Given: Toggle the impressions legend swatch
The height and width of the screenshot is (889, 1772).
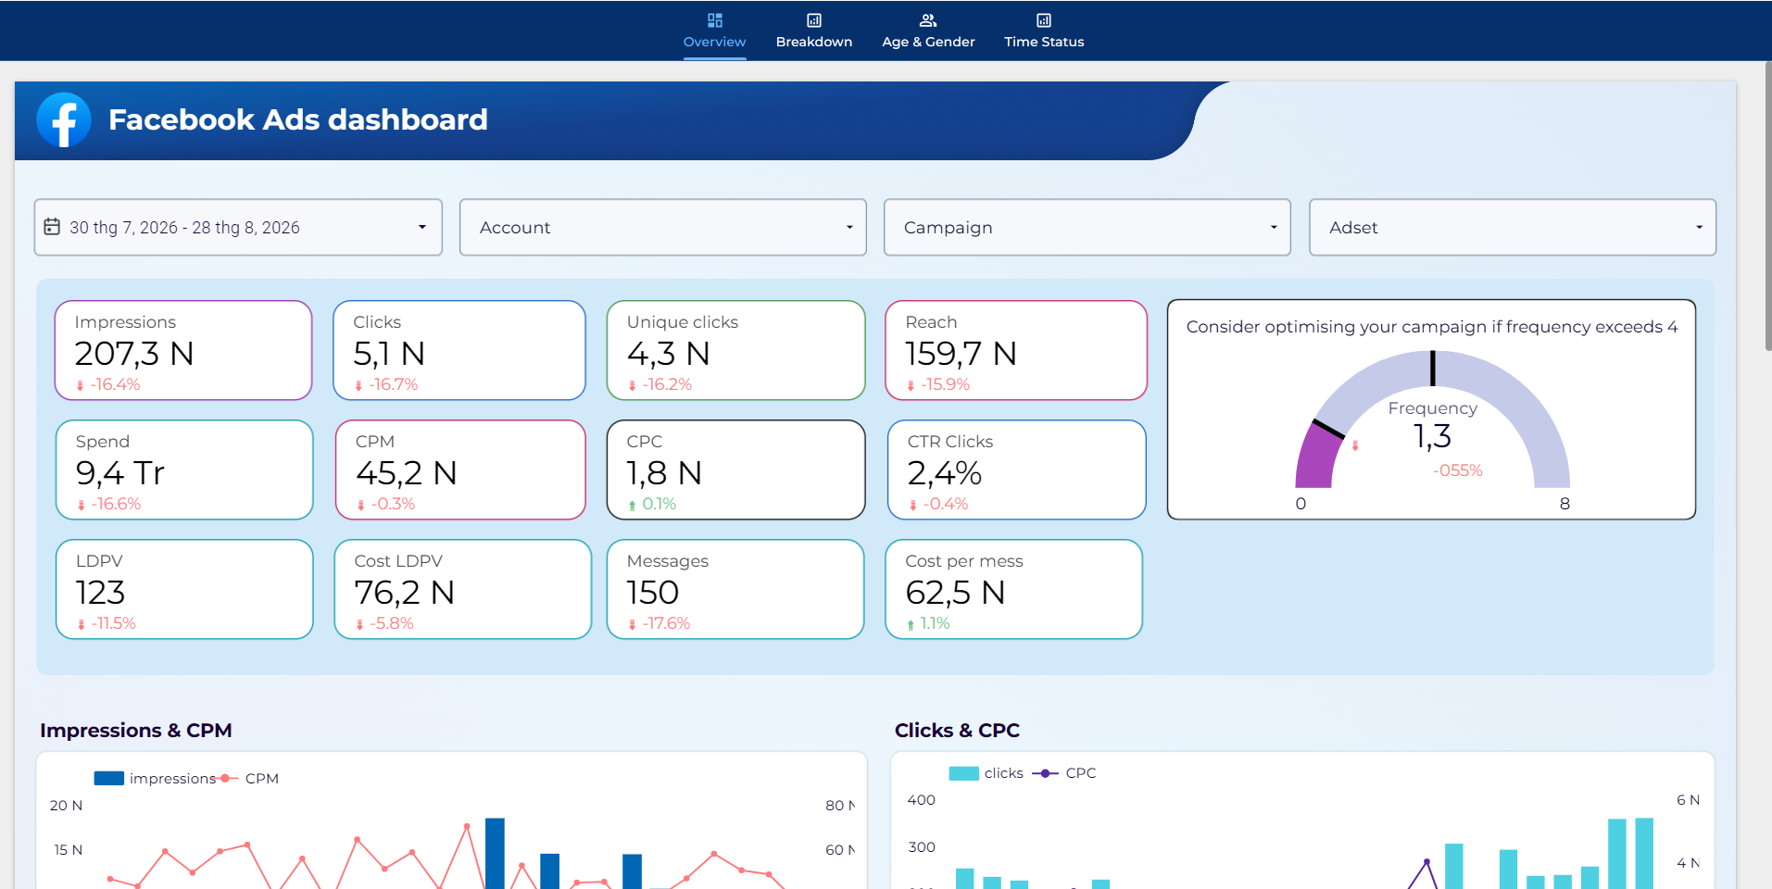Looking at the screenshot, I should click(x=109, y=778).
